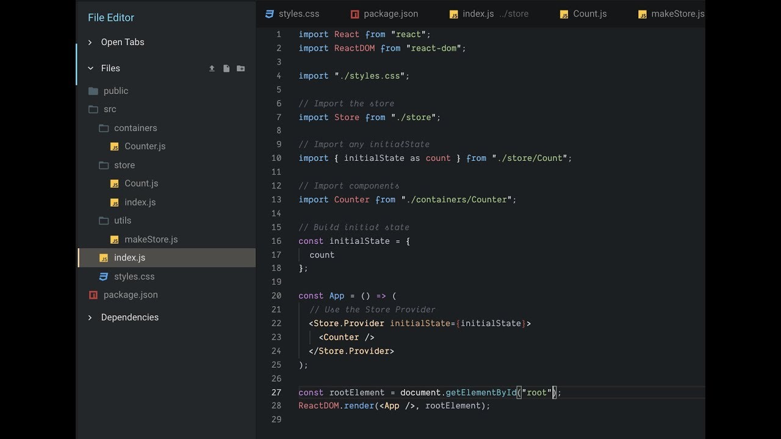781x439 pixels.
Task: Click line number 1 in the gutter
Action: pos(279,34)
